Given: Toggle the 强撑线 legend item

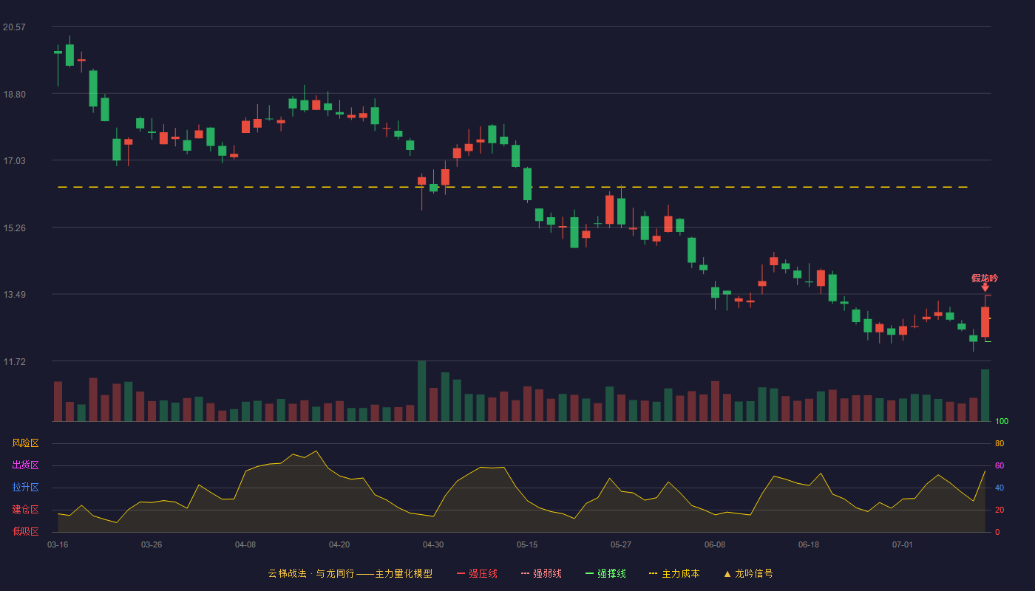Looking at the screenshot, I should pos(605,573).
